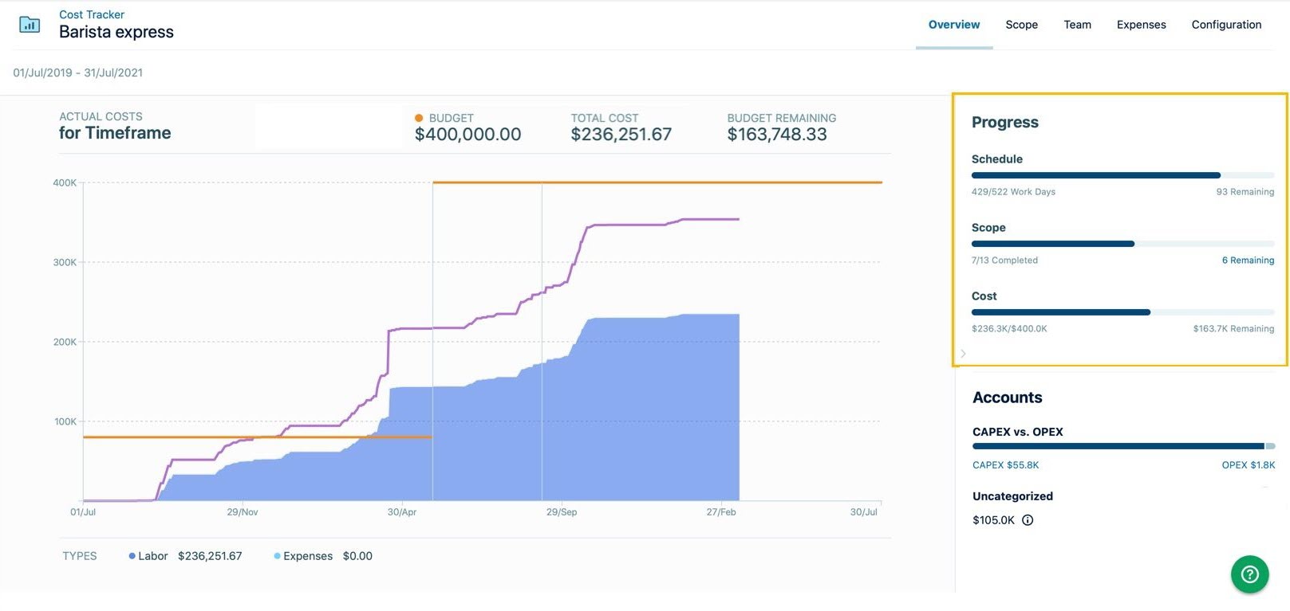This screenshot has height=611, width=1290.
Task: Select the Expenses tab in top navigation
Action: coord(1141,25)
